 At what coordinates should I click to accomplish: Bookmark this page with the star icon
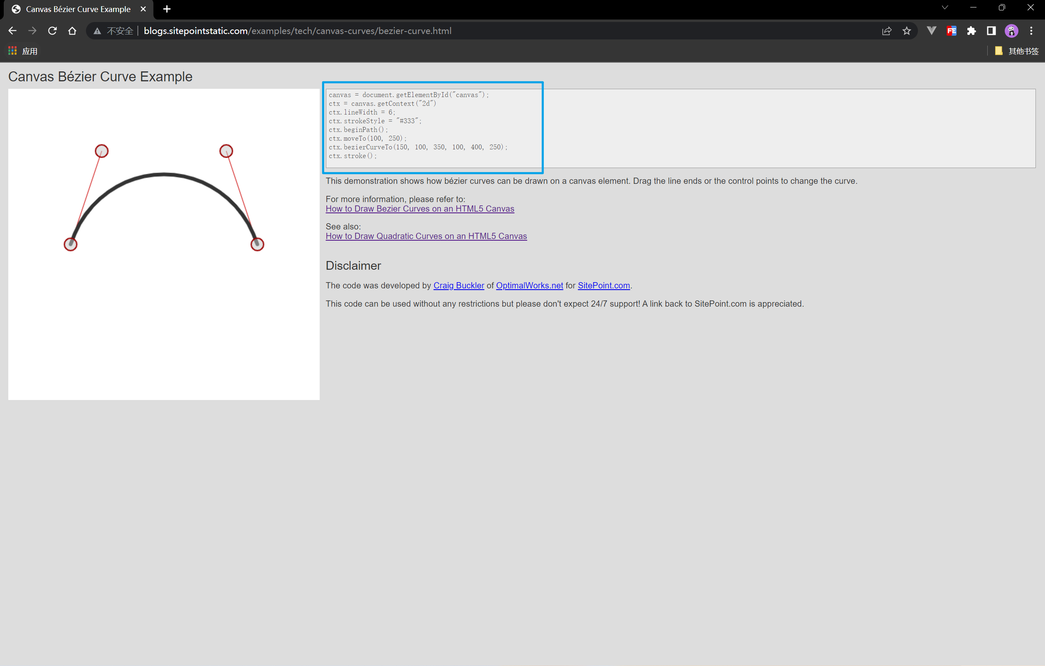click(907, 31)
